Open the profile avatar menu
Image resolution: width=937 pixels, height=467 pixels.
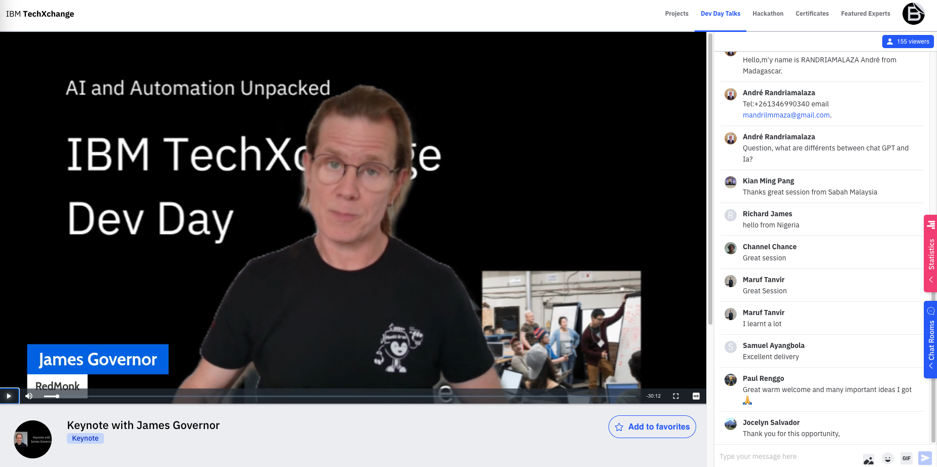[x=914, y=14]
